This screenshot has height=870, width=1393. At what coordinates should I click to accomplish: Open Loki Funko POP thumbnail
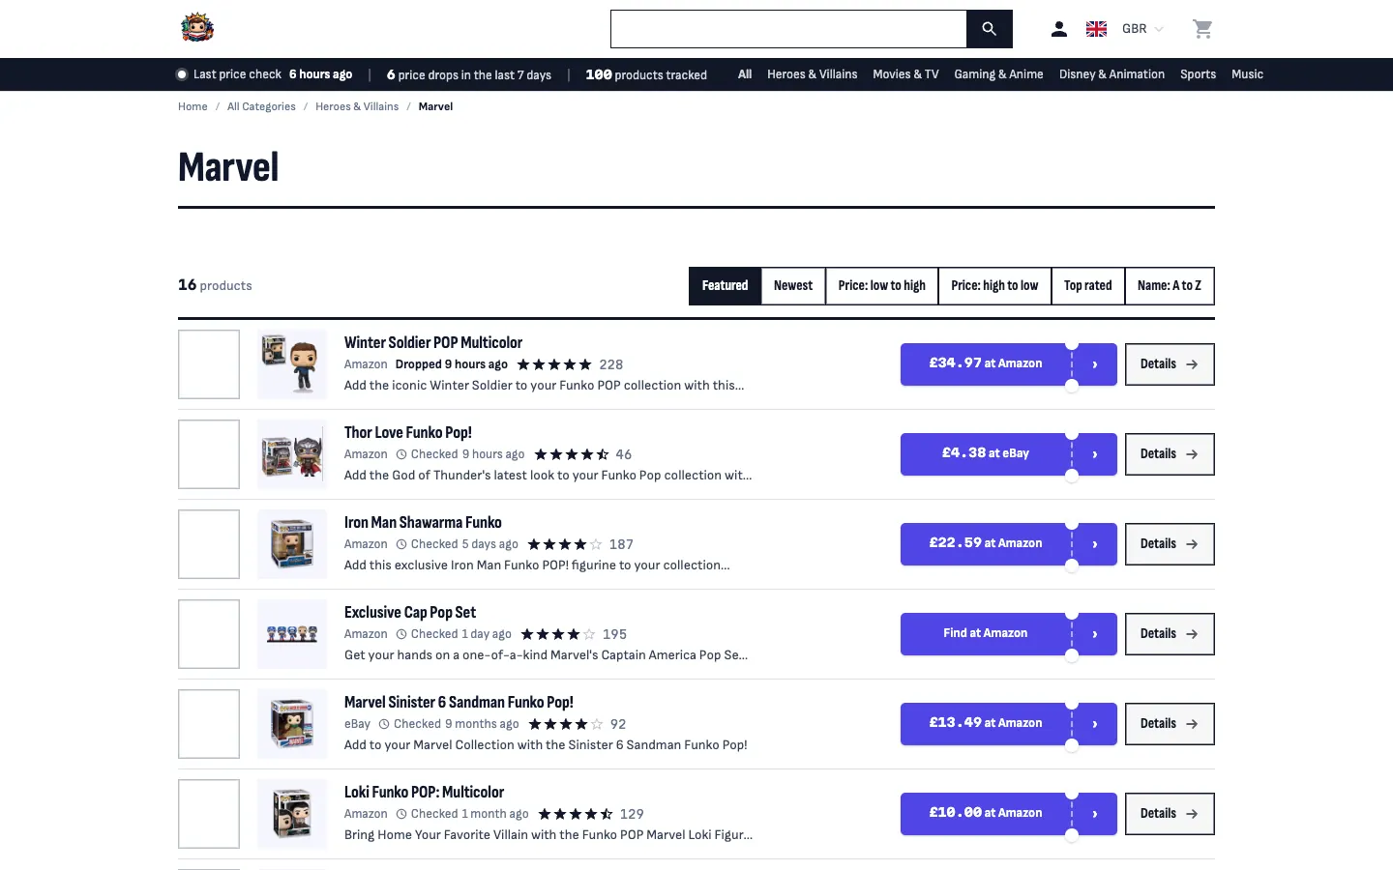click(292, 814)
